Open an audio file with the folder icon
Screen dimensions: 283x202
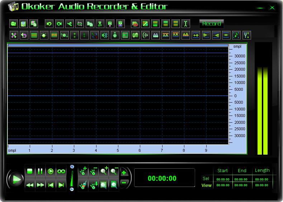click(x=14, y=24)
